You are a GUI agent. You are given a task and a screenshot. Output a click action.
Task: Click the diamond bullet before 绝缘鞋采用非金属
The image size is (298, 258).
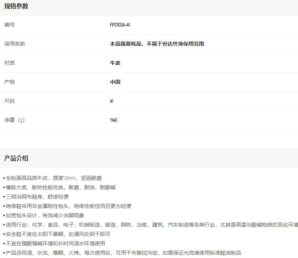click(4, 206)
